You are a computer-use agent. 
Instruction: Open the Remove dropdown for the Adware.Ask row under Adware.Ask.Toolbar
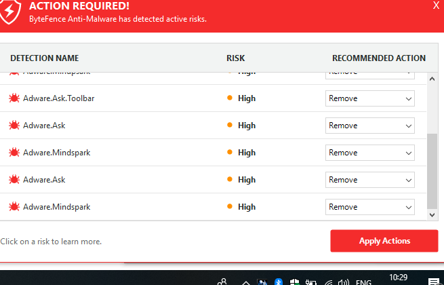tap(370, 126)
